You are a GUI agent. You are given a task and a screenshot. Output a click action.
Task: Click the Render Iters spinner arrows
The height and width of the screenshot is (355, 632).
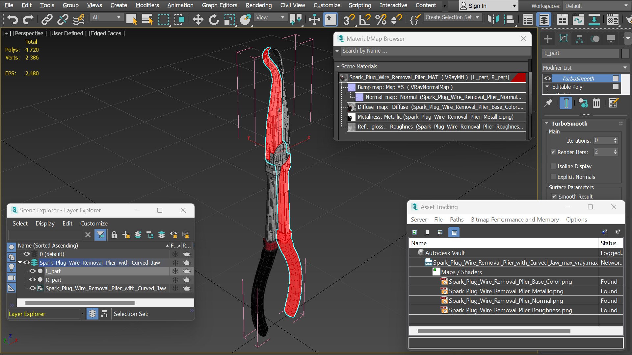point(615,152)
